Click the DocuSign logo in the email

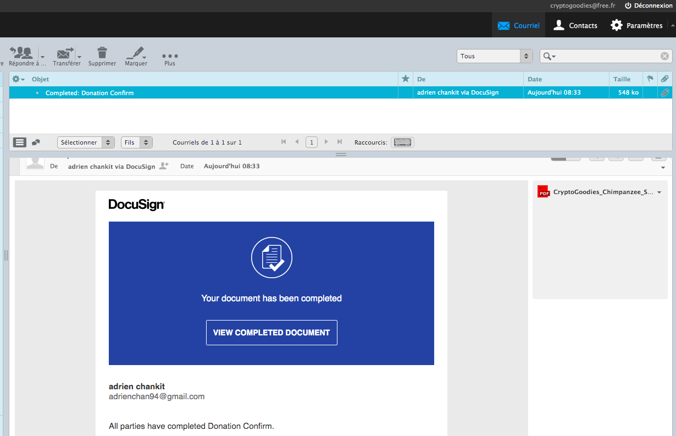pyautogui.click(x=137, y=205)
